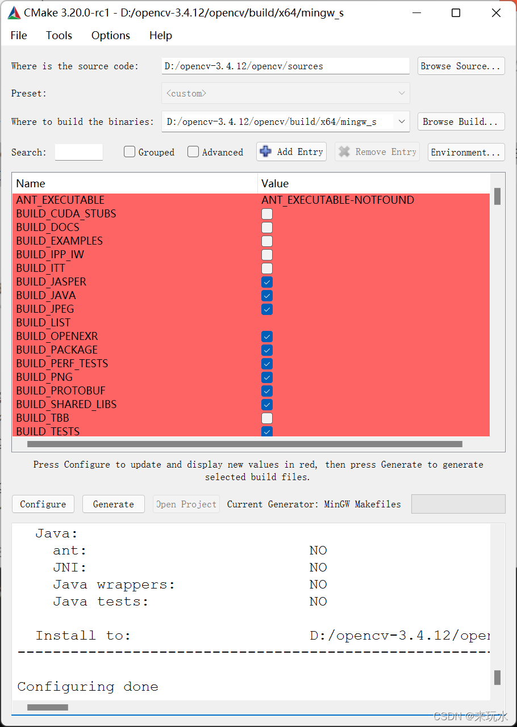Click the Configure button

coord(43,504)
